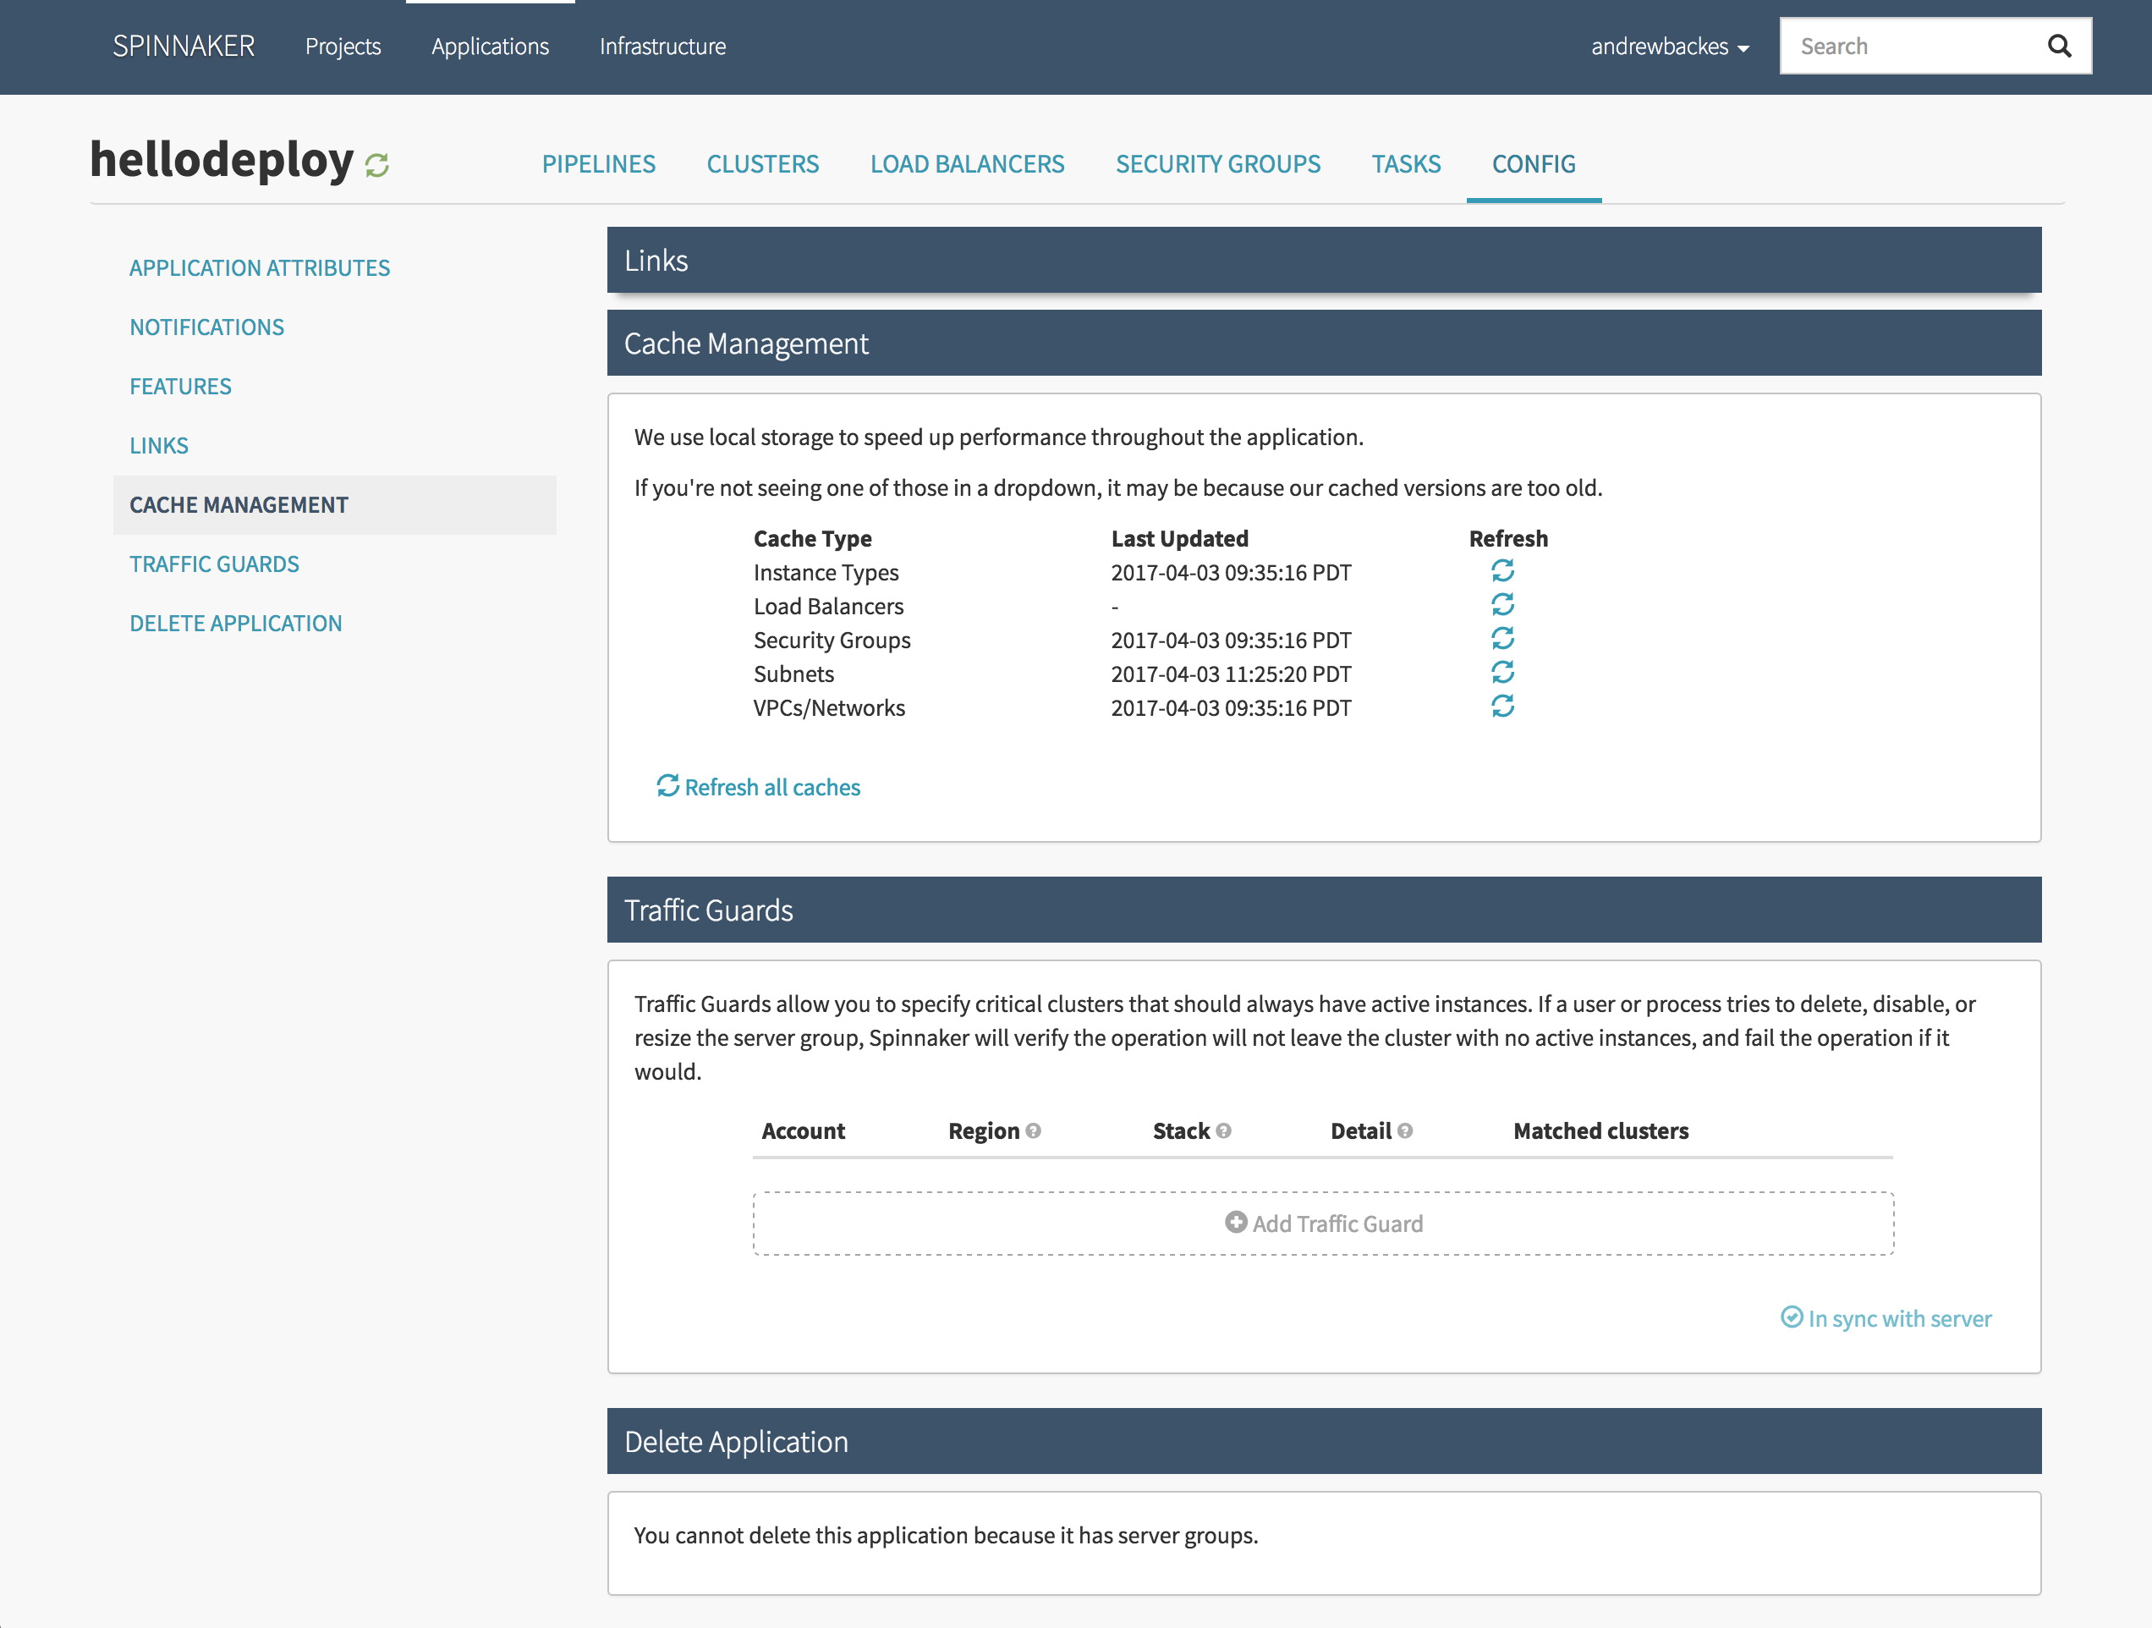Refresh the Subnets cache
2152x1628 pixels.
pyautogui.click(x=1502, y=673)
